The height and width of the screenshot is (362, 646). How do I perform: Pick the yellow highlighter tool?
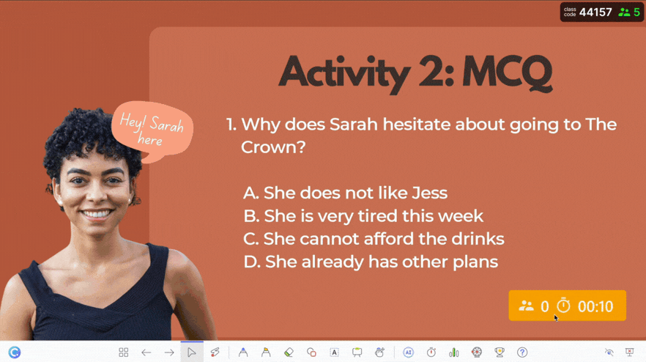[x=266, y=352]
